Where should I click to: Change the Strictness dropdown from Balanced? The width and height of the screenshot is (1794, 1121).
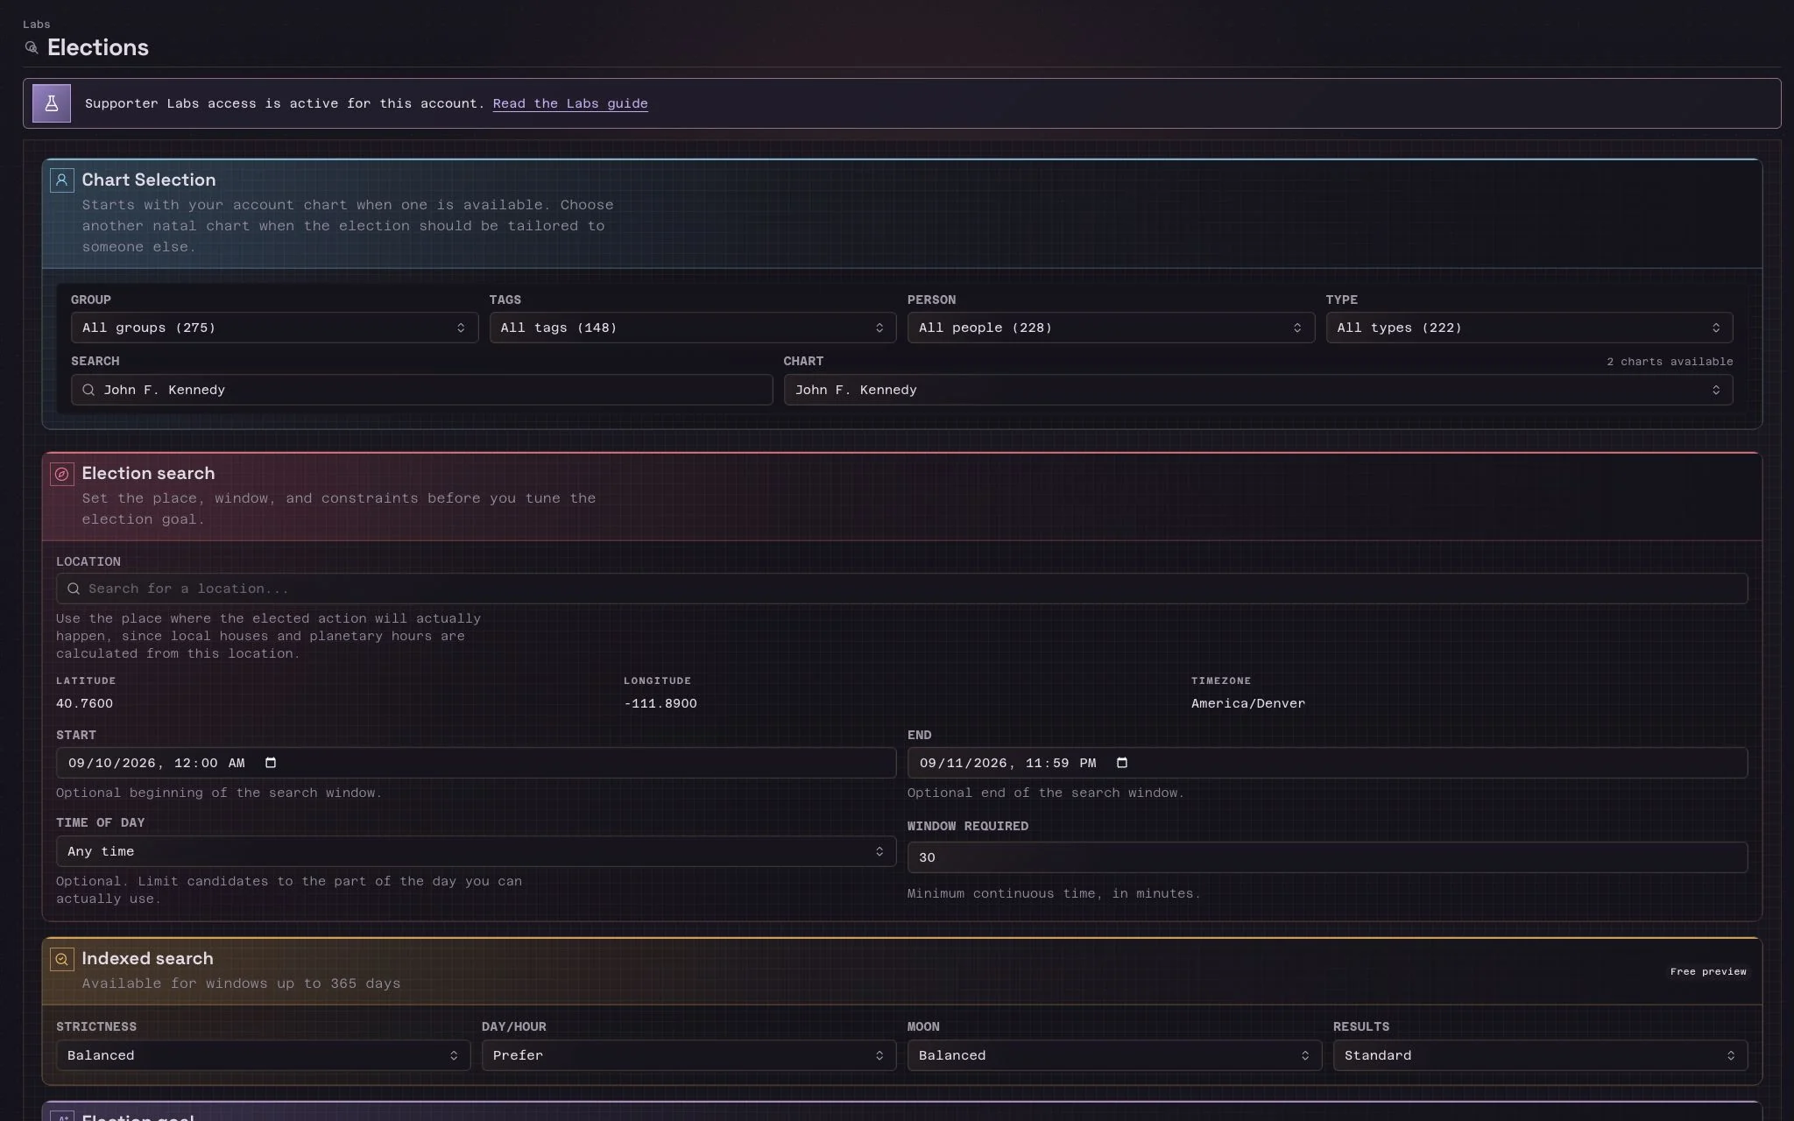pyautogui.click(x=263, y=1055)
